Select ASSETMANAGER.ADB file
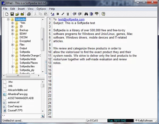 tap(21, 98)
